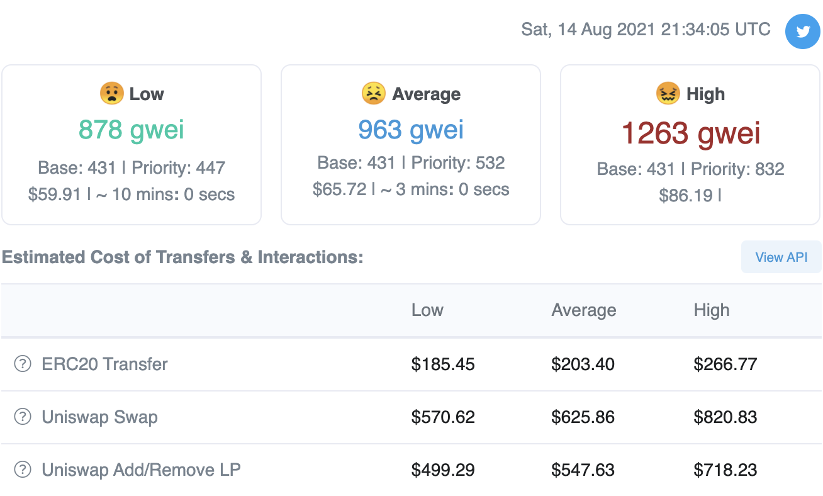Click the UTC timestamp text
The width and height of the screenshot is (823, 496).
pos(646,30)
